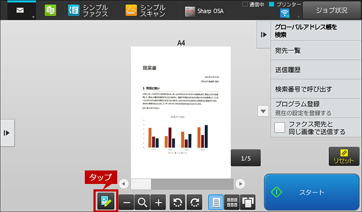Collapse the right action panel arrow
The width and height of the screenshot is (362, 212).
(x=264, y=35)
